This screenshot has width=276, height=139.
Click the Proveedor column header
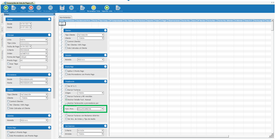tap(70, 21)
